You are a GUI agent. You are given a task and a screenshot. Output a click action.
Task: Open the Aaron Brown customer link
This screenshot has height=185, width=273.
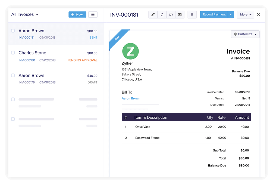[131, 98]
